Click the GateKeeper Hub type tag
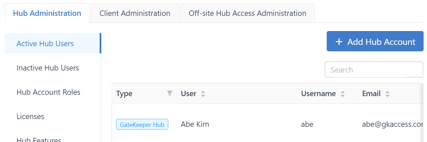The height and width of the screenshot is (142, 427). pos(142,124)
